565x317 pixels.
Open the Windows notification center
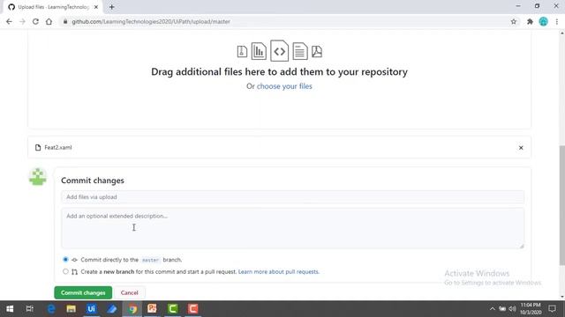552,309
